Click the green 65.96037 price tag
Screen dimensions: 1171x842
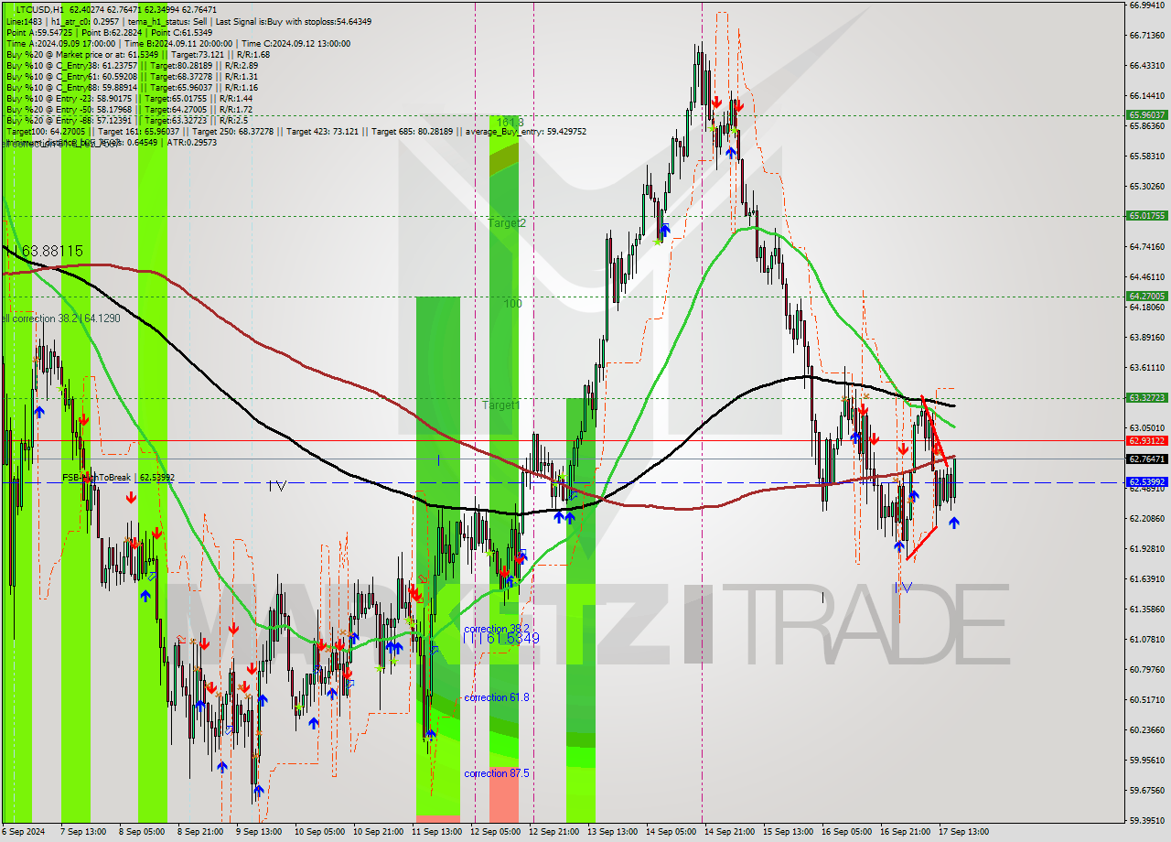pos(1147,115)
